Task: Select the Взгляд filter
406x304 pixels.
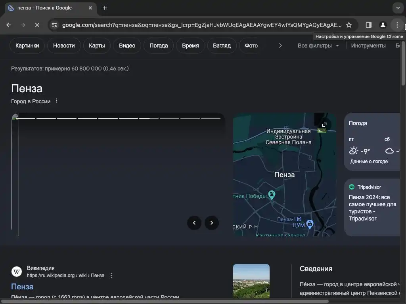Action: [x=222, y=46]
